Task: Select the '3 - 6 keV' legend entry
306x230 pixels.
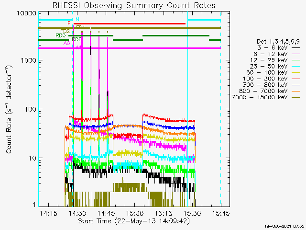Action: [x=272, y=48]
